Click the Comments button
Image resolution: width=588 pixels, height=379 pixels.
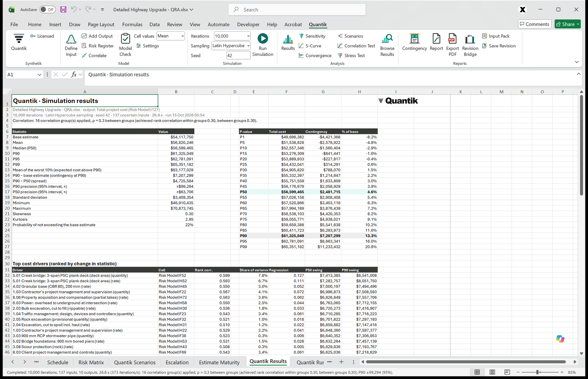[535, 24]
